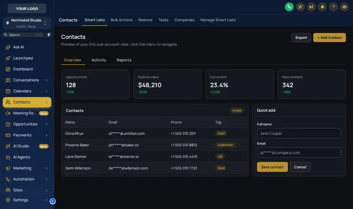
Task: Click the Meeting Rooms camera icon
Action: tap(8, 113)
